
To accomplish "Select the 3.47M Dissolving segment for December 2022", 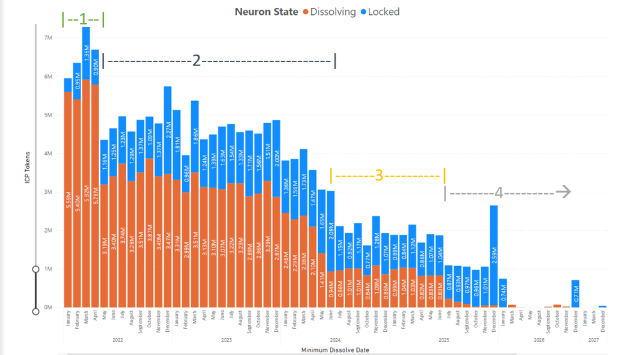I will (x=168, y=241).
